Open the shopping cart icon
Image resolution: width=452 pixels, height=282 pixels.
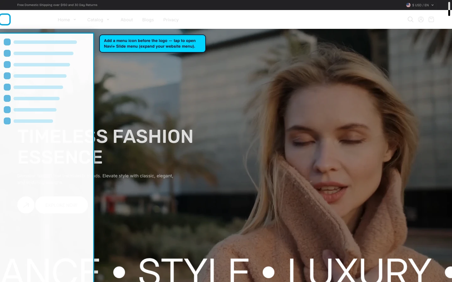pyautogui.click(x=431, y=19)
